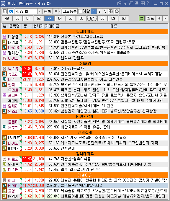Click the column export icon beside page 3
Viewport: 170px width, 201px height.
(111, 11)
